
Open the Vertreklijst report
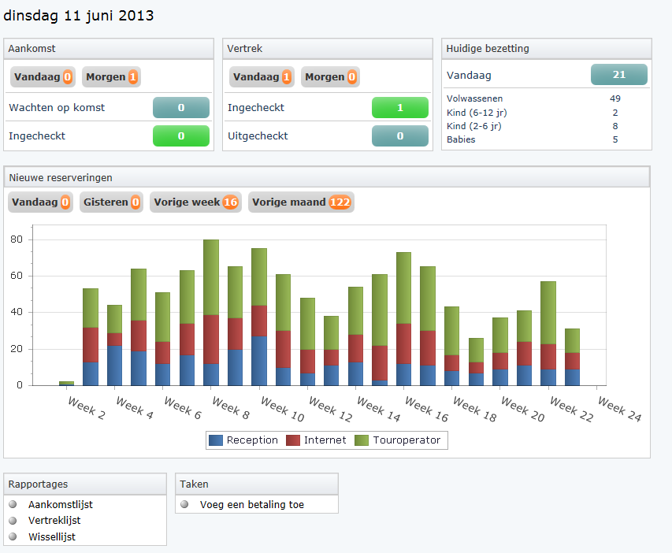pos(54,521)
